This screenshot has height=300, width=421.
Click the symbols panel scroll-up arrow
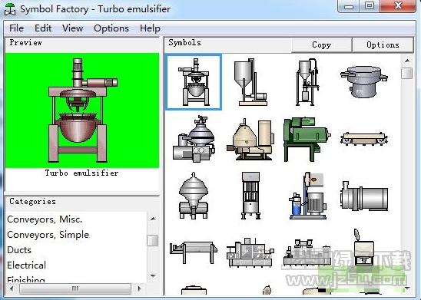(407, 61)
